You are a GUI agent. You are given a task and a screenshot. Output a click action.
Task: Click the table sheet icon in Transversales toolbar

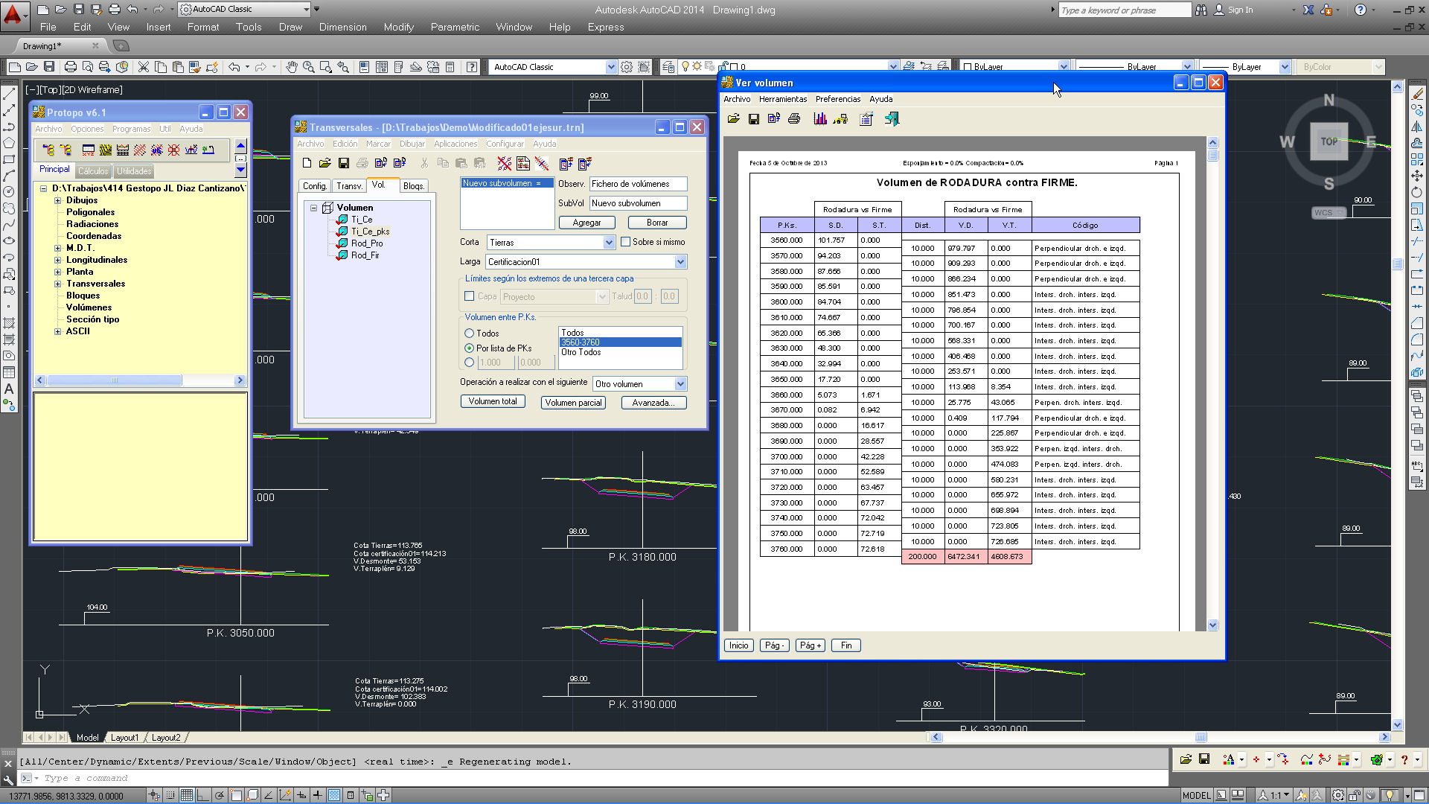tap(523, 163)
